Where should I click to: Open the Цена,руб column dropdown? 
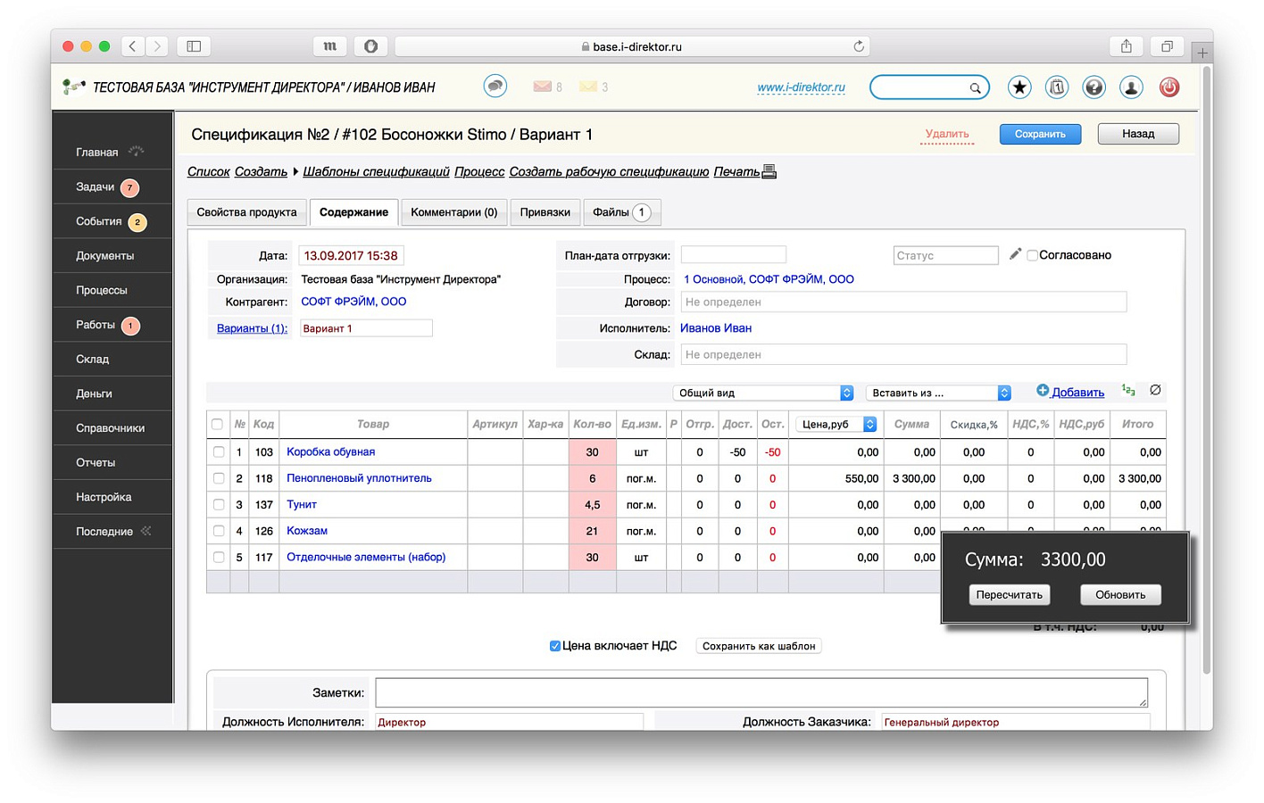pos(836,425)
